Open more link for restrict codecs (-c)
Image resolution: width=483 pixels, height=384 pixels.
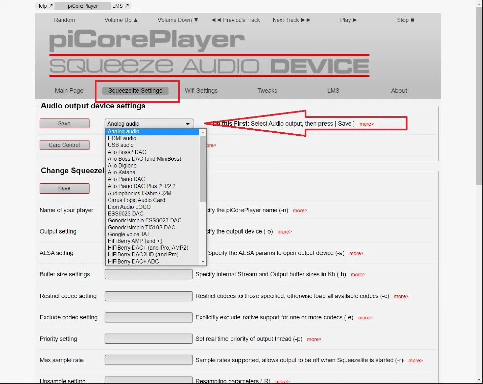[x=401, y=297]
